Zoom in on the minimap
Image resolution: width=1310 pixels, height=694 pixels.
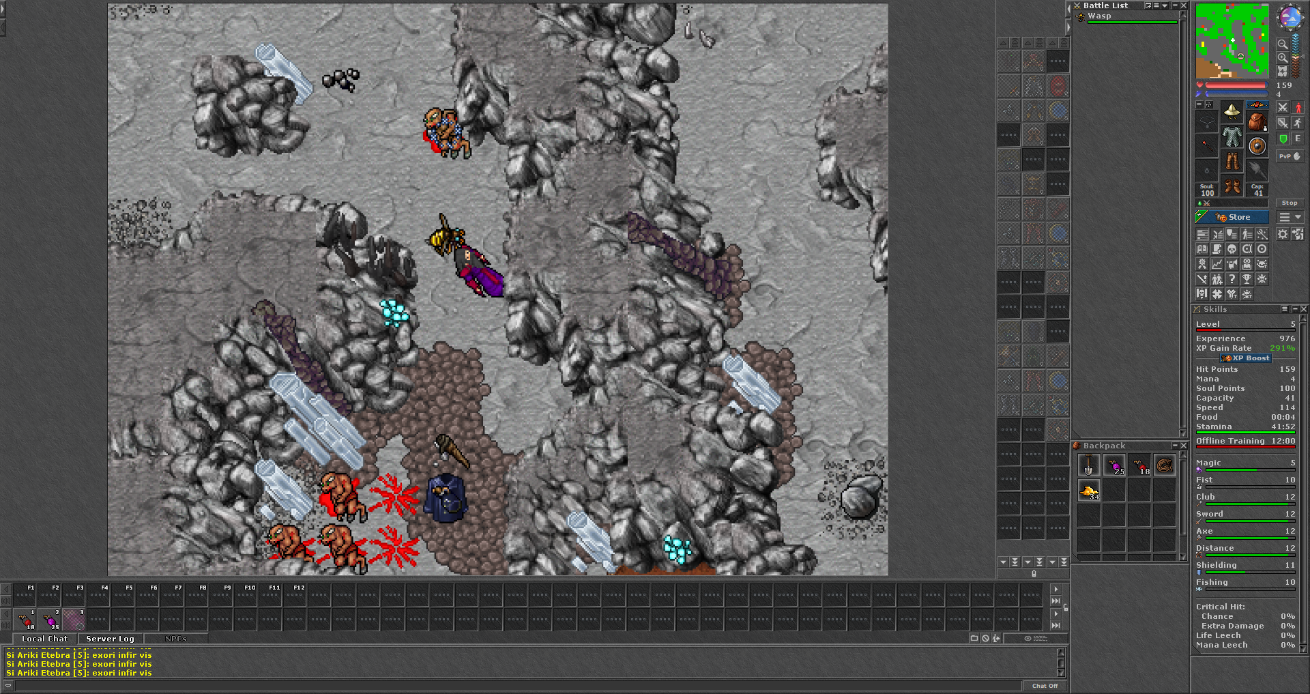click(1283, 57)
